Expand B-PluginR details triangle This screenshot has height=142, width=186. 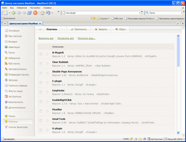47,54
